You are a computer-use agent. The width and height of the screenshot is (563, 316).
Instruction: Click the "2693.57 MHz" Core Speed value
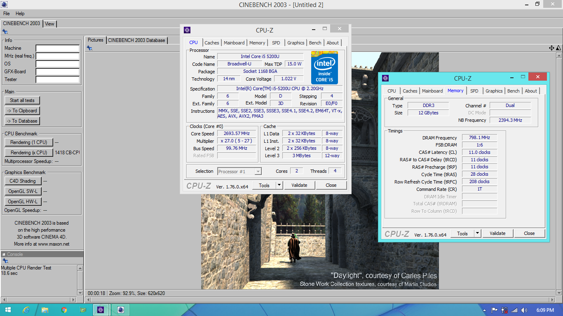[x=237, y=134]
